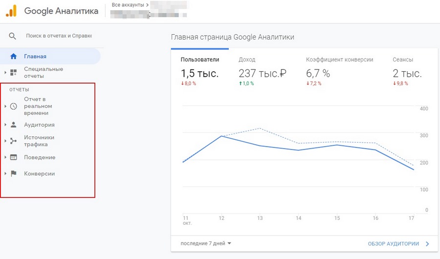Open Источники трафика reports item
440x259 pixels.
[x=39, y=141]
